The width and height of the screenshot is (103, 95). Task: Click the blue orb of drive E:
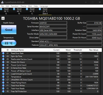(x=1, y=9)
